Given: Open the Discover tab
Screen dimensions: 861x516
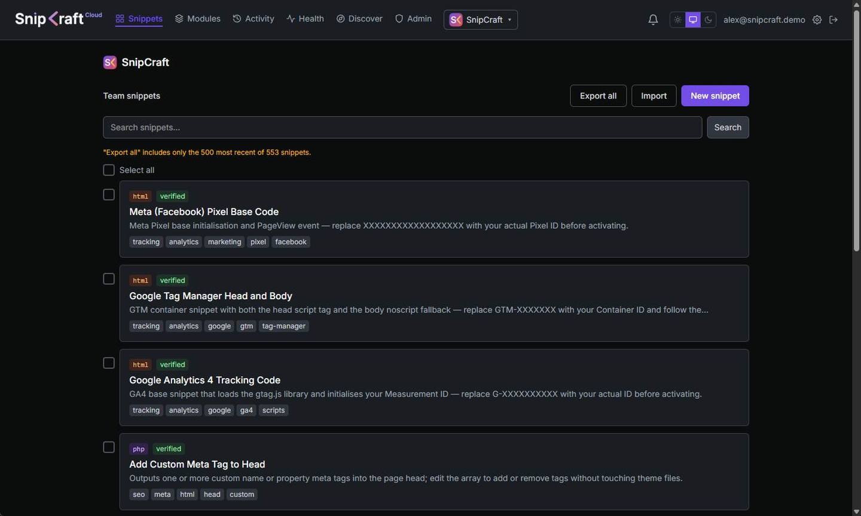Looking at the screenshot, I should point(359,19).
